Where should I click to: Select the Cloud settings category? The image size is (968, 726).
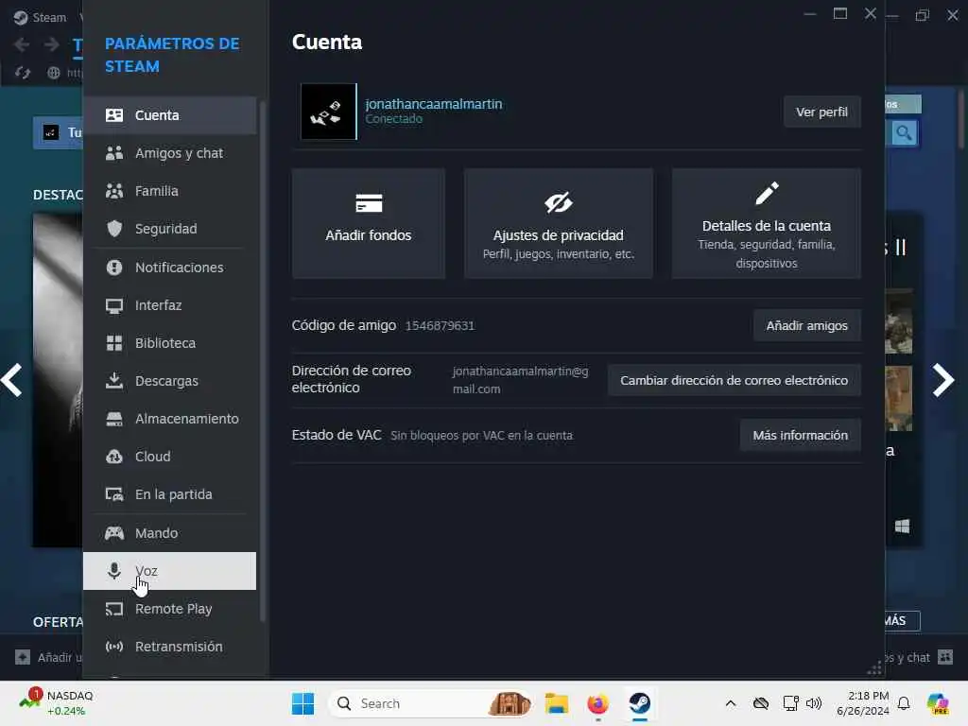170,457
